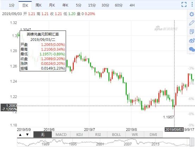Screen dimensions: 195x151
Task: Share chart to Weibo
Action: coord(191,41)
